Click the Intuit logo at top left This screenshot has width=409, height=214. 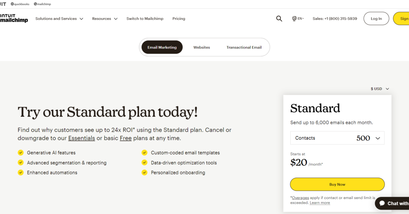point(3,4)
